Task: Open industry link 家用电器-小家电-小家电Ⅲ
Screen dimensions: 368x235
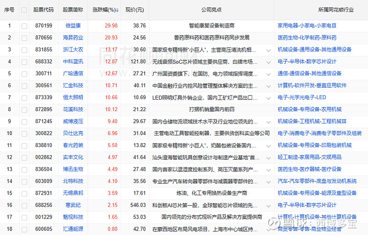Action: coord(307,26)
